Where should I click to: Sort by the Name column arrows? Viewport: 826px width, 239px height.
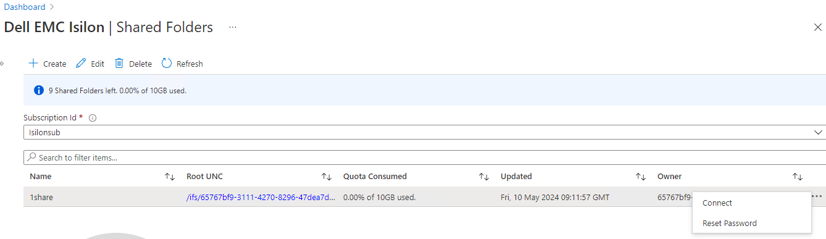170,177
